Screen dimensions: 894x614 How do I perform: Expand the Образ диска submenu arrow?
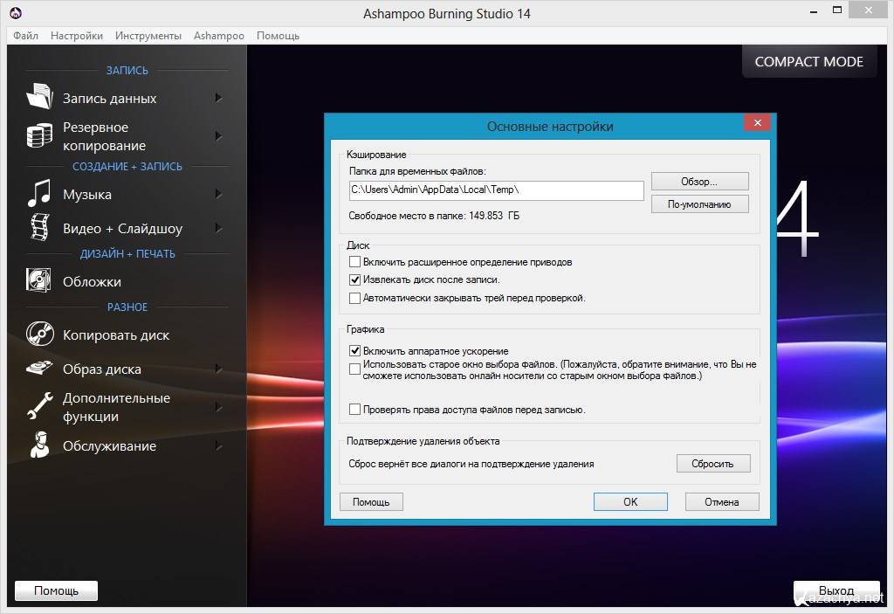(x=218, y=369)
